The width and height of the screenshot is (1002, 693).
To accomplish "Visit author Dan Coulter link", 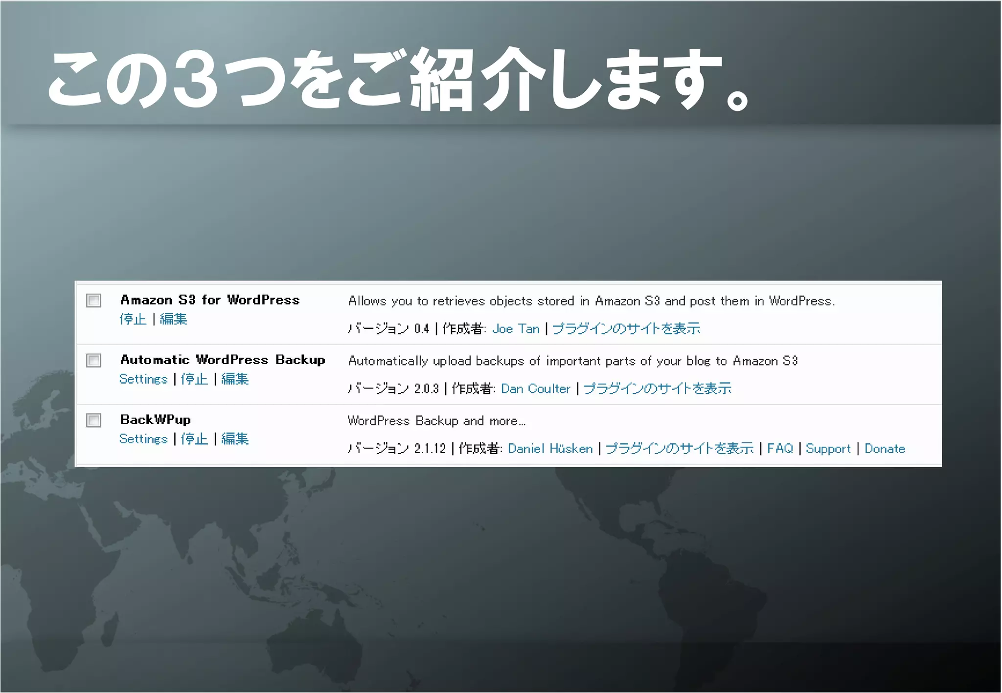I will [536, 389].
